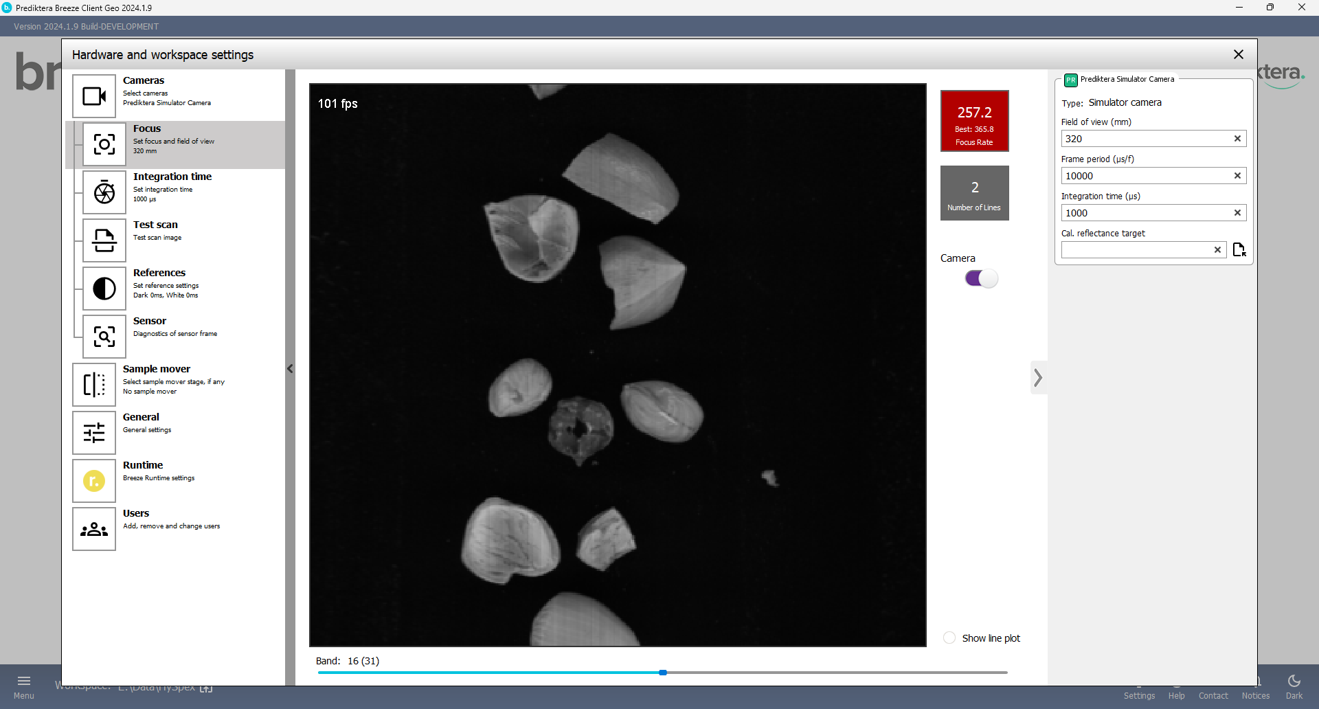Viewport: 1319px width, 709px height.
Task: Browse for Cal. reflectance target file
Action: [x=1239, y=250]
